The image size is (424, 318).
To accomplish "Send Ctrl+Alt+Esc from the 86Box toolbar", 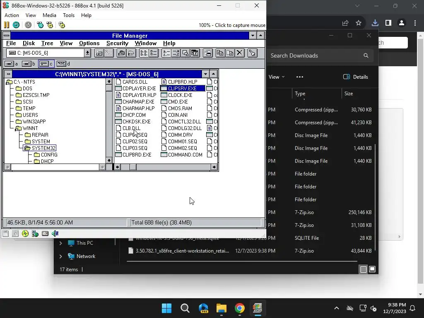I will click(50, 25).
